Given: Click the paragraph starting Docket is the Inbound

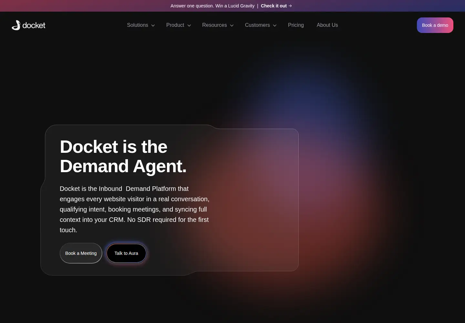Looking at the screenshot, I should (135, 209).
